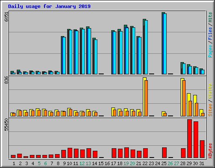
Task: Click the green day 19 axis label
Action: (x=126, y=163)
